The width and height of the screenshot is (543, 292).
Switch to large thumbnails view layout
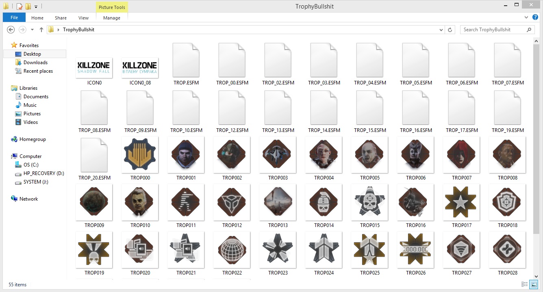click(534, 284)
